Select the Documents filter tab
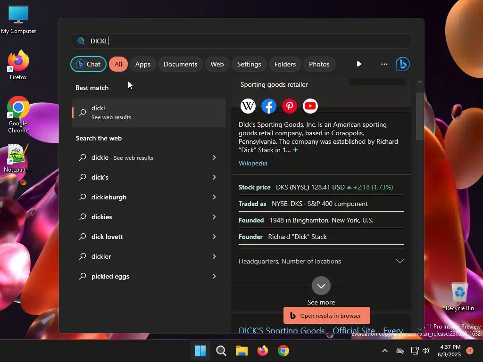This screenshot has width=483, height=362. point(181,64)
